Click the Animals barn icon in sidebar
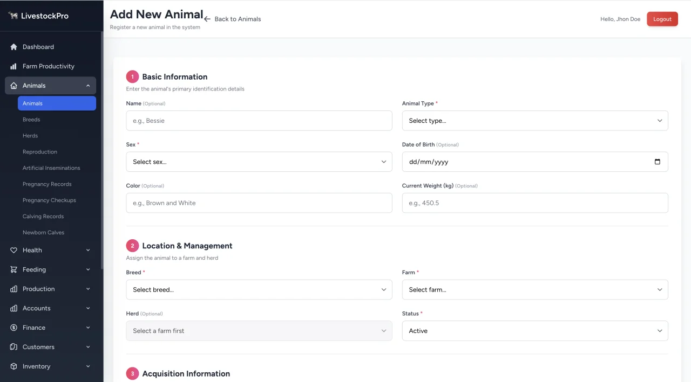The image size is (691, 382). click(x=14, y=86)
